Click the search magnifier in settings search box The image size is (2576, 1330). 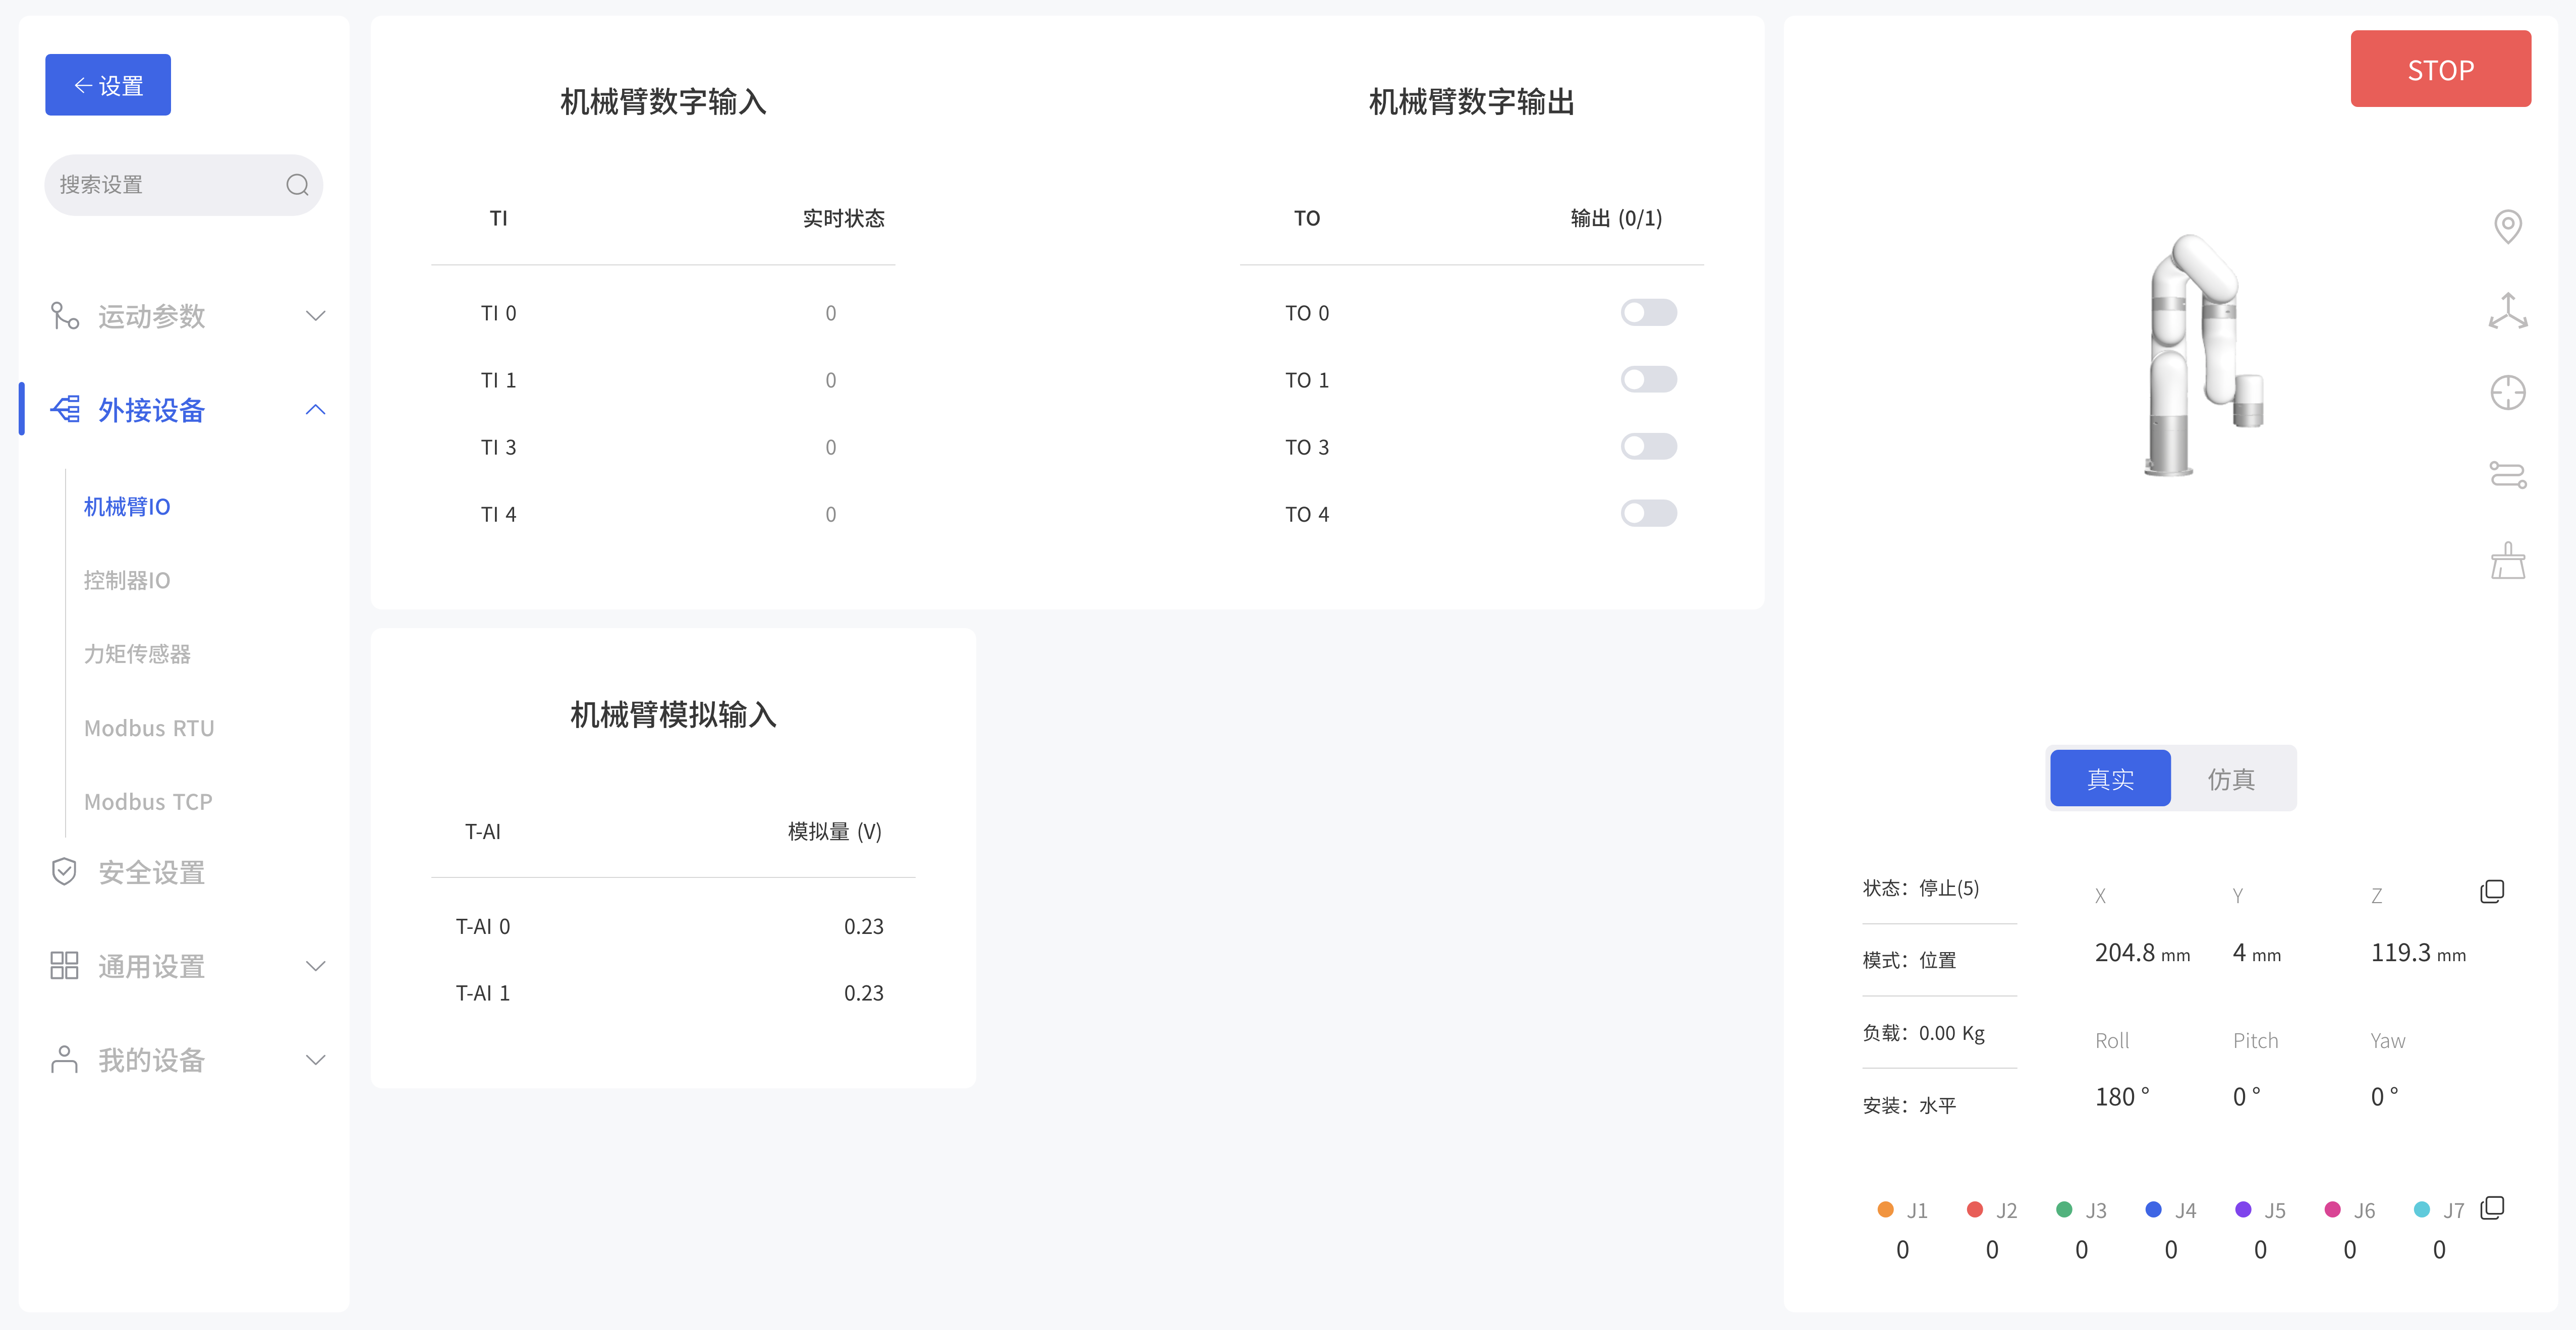coord(296,185)
